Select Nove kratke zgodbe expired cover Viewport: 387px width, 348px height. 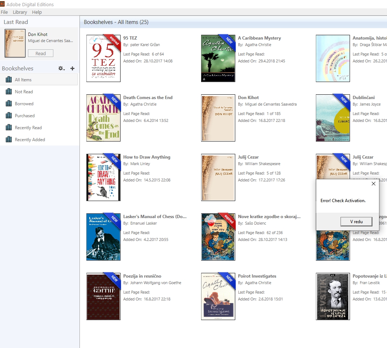[x=218, y=237]
